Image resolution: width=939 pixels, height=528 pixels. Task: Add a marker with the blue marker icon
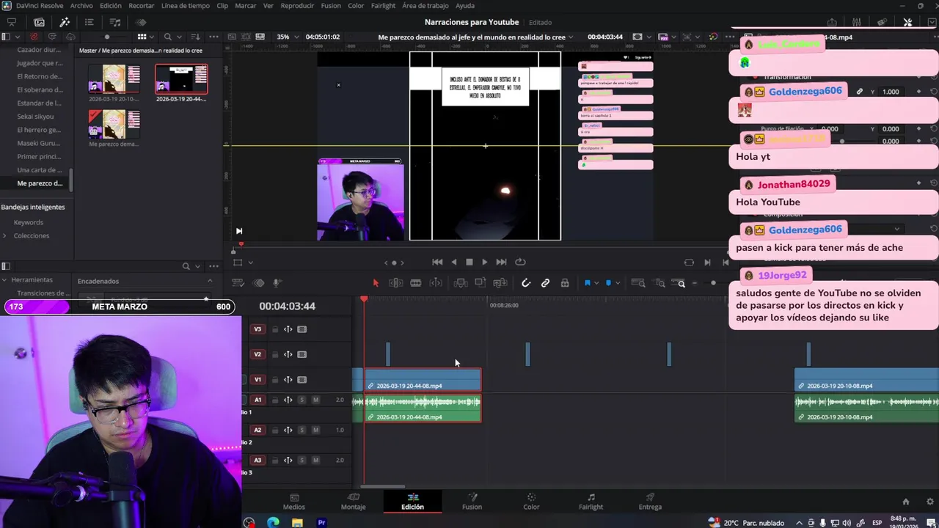[608, 283]
